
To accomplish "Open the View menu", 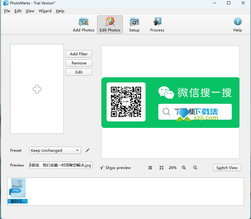I will tap(30, 11).
